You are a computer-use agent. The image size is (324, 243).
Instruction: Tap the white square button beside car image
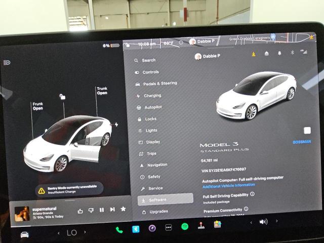pos(307,131)
